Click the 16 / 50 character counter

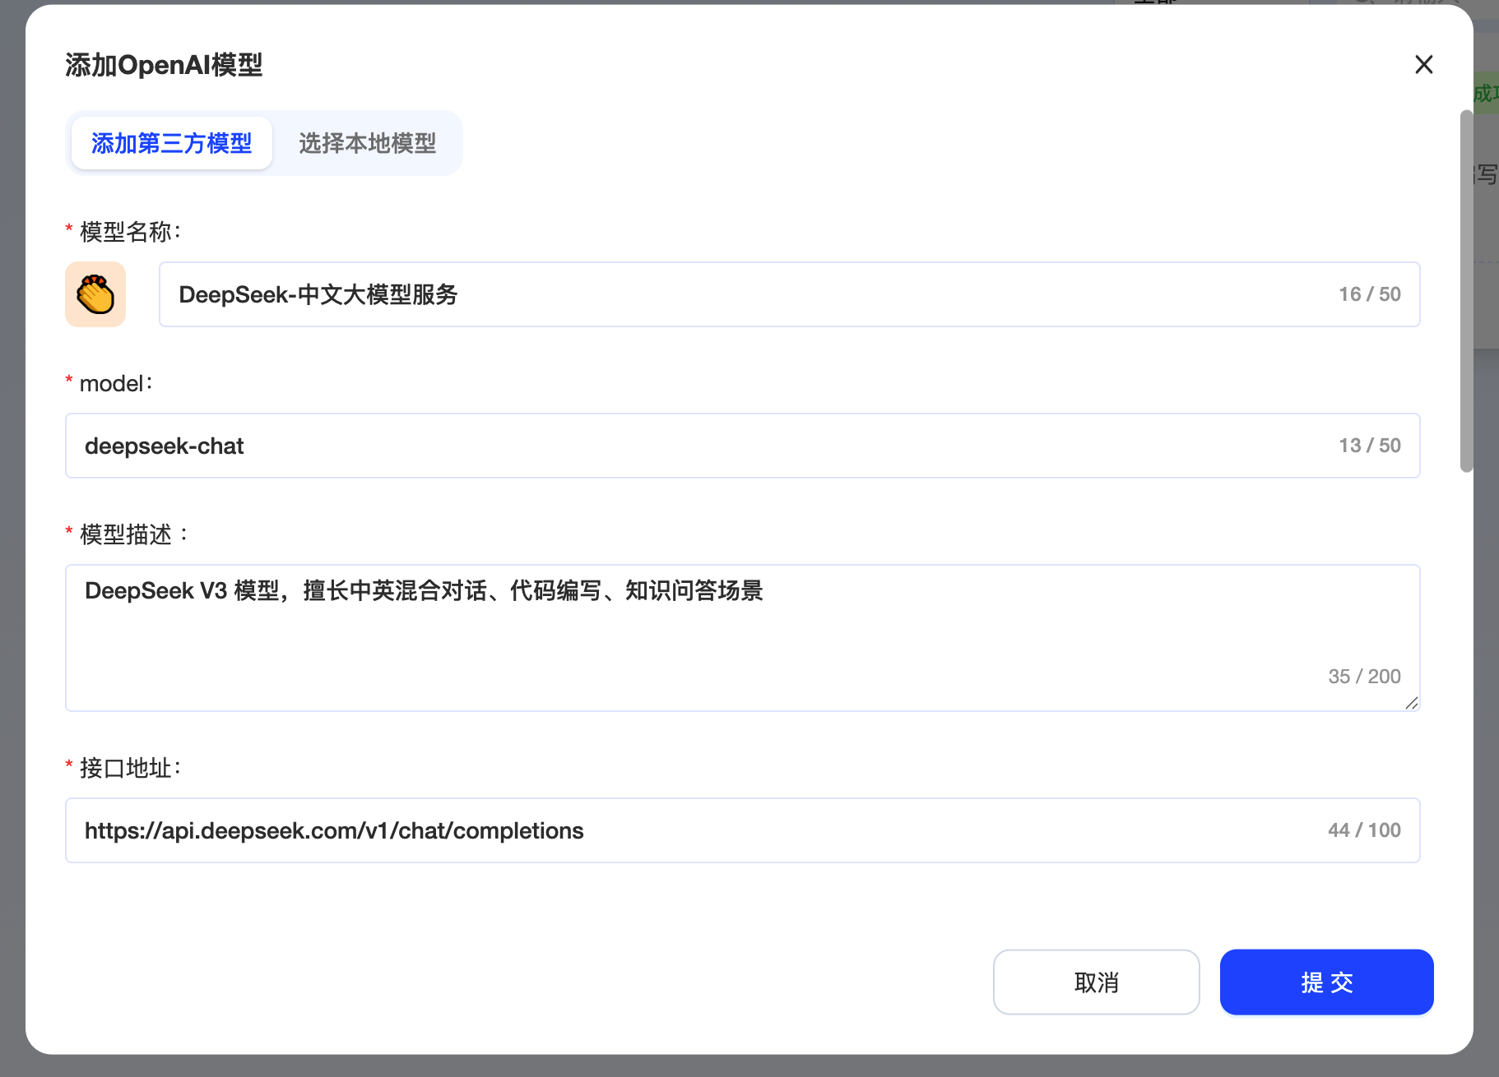pyautogui.click(x=1369, y=294)
